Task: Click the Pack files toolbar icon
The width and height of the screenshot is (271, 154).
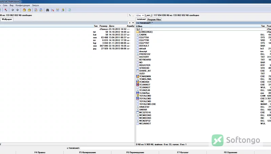Action: pyautogui.click(x=24, y=10)
